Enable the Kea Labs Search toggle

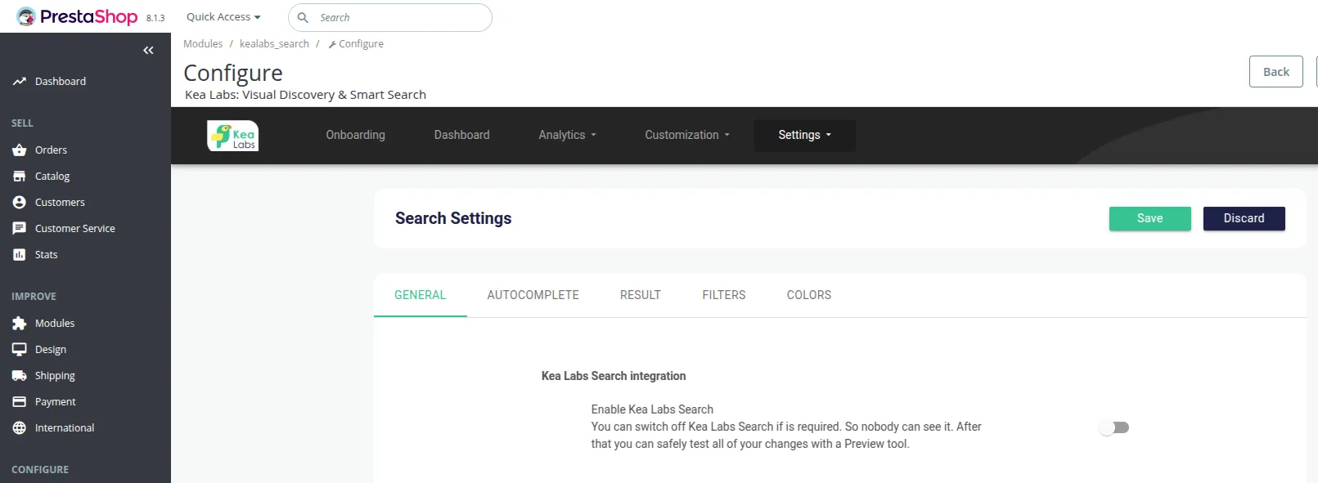(1114, 427)
